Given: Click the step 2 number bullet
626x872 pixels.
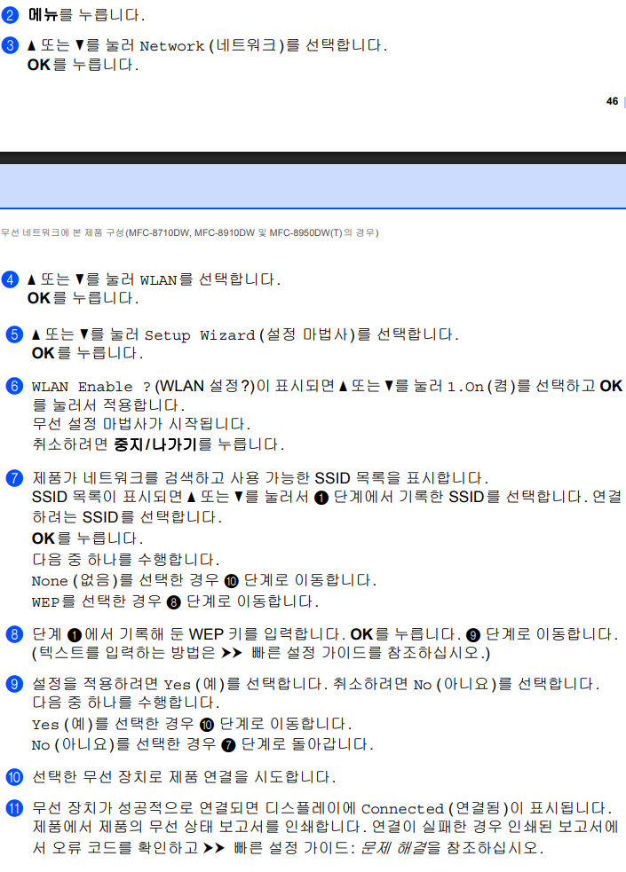Looking at the screenshot, I should (11, 15).
